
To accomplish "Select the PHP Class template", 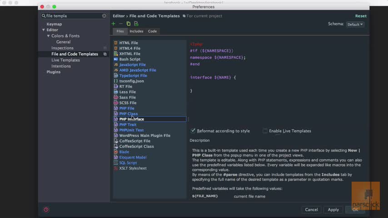I will (x=129, y=114).
